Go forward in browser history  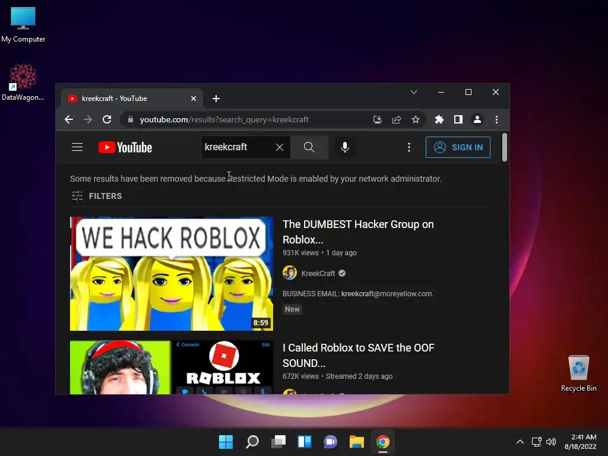click(88, 119)
